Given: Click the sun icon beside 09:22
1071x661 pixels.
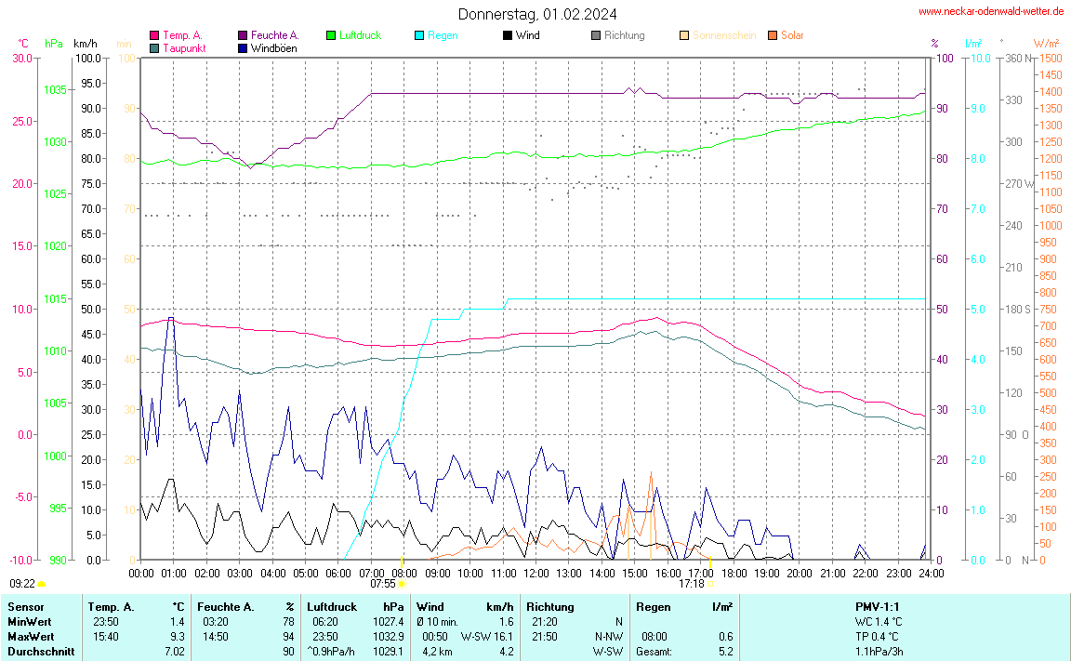Looking at the screenshot, I should (42, 584).
